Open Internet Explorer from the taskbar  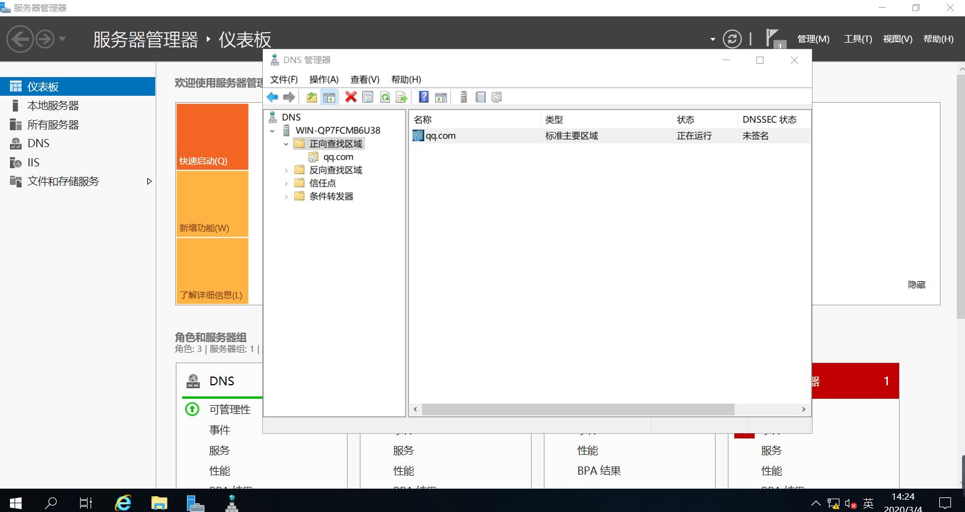coord(123,502)
